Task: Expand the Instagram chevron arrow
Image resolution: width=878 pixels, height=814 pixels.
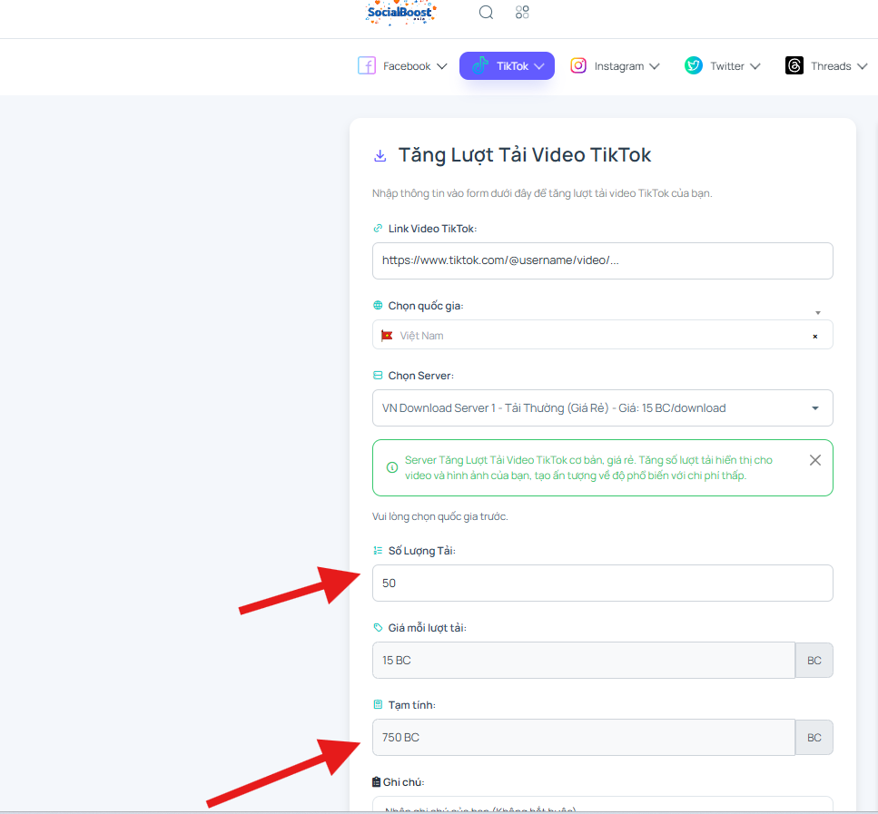Action: click(x=654, y=66)
